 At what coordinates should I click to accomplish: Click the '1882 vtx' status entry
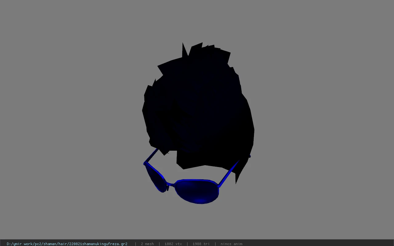coord(173,244)
